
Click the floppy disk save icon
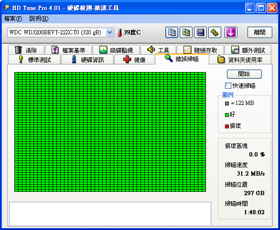tap(200, 32)
